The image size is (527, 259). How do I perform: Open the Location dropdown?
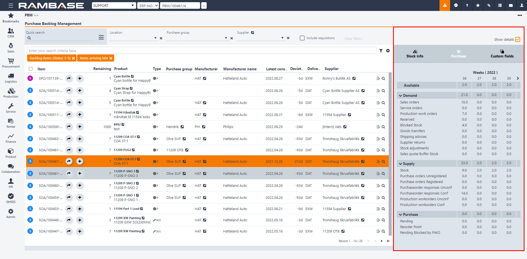[x=155, y=38]
